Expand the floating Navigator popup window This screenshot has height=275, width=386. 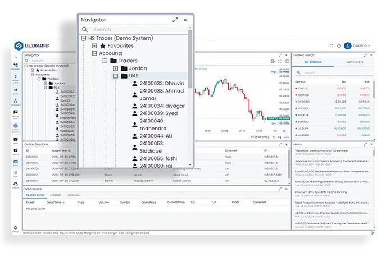coord(175,20)
